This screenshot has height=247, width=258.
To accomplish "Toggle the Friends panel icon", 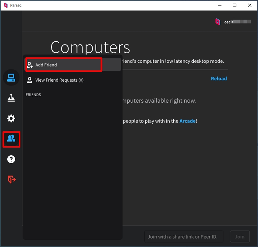I will click(x=11, y=139).
